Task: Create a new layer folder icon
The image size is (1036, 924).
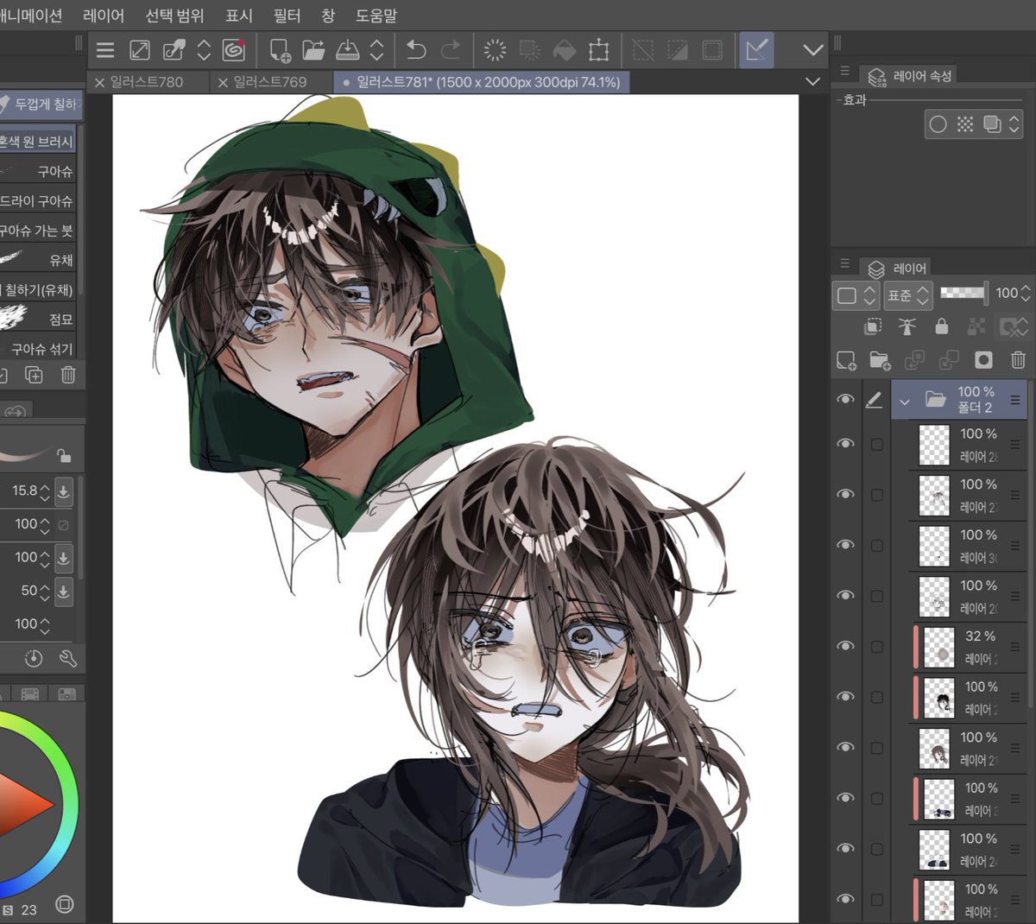Action: coord(880,360)
